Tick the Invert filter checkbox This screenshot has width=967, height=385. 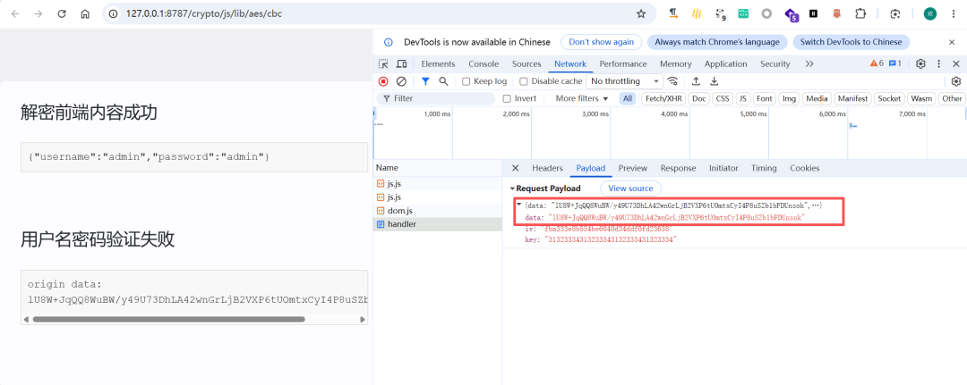point(507,98)
